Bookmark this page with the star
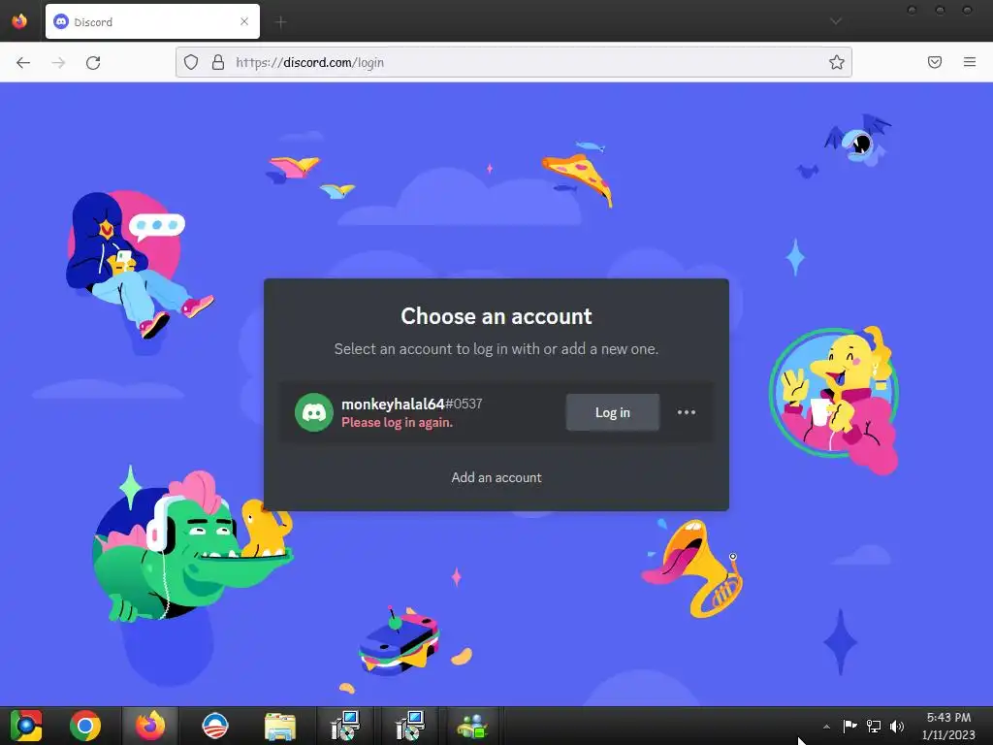Screen dimensions: 993x745 click(837, 62)
